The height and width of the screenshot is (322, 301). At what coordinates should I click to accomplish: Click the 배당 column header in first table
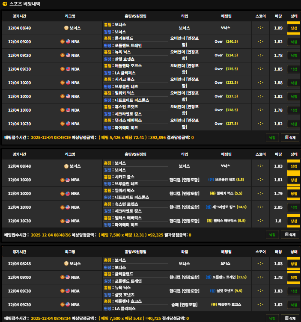click(278, 16)
